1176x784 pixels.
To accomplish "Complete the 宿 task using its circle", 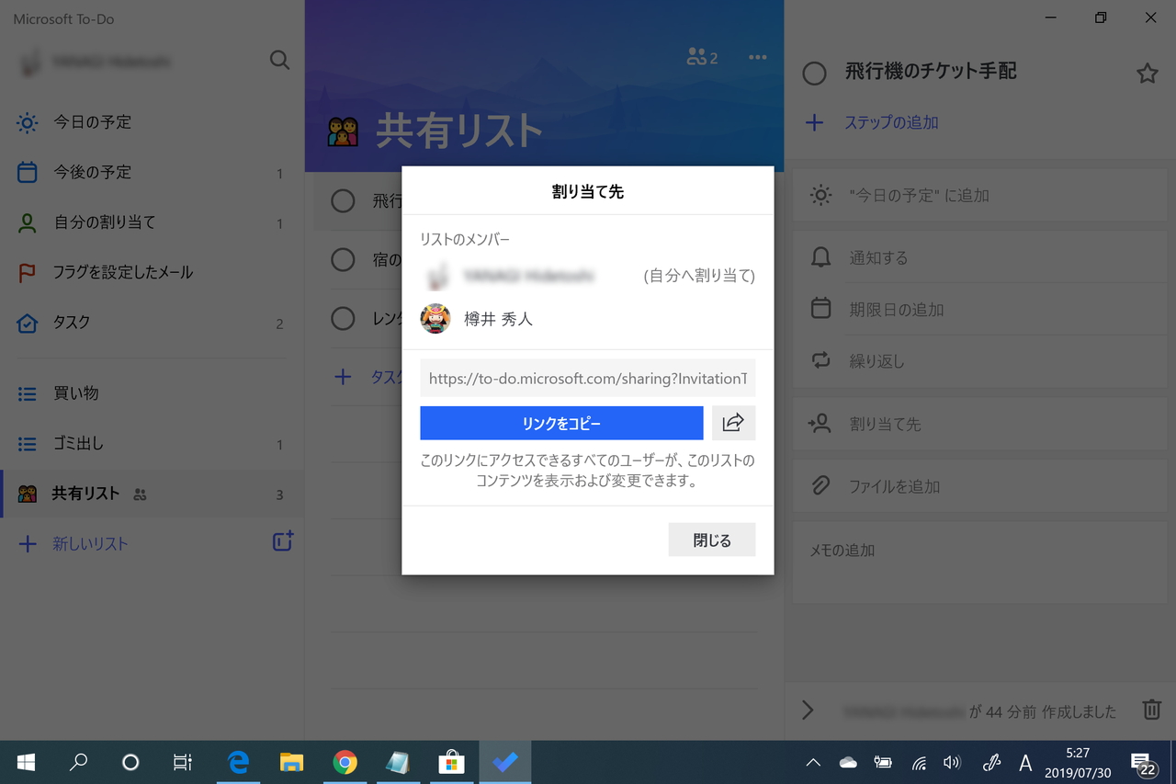I will (x=344, y=260).
